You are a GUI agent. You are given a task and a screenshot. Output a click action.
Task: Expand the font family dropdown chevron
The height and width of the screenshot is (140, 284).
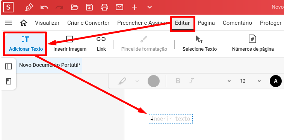(x=229, y=81)
